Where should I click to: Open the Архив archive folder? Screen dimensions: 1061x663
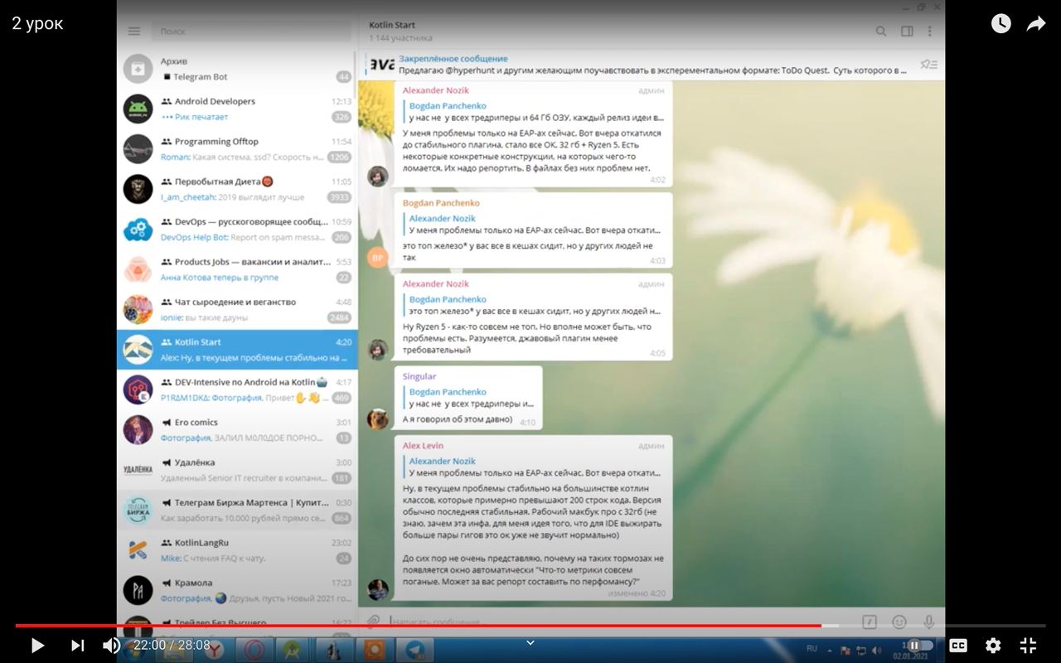coord(238,68)
